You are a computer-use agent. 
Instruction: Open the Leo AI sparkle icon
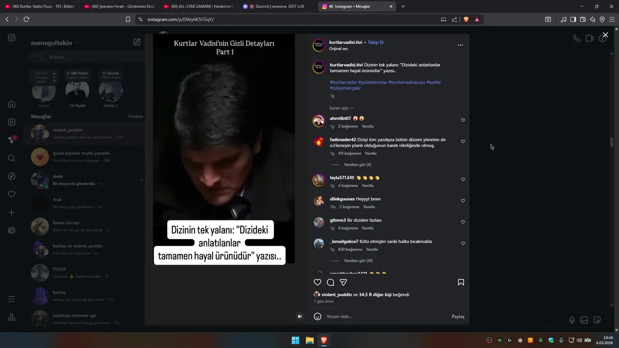pyautogui.click(x=592, y=19)
